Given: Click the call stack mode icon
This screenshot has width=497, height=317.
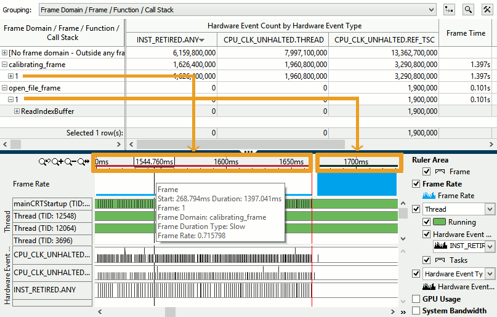Looking at the screenshot, I should [450, 10].
